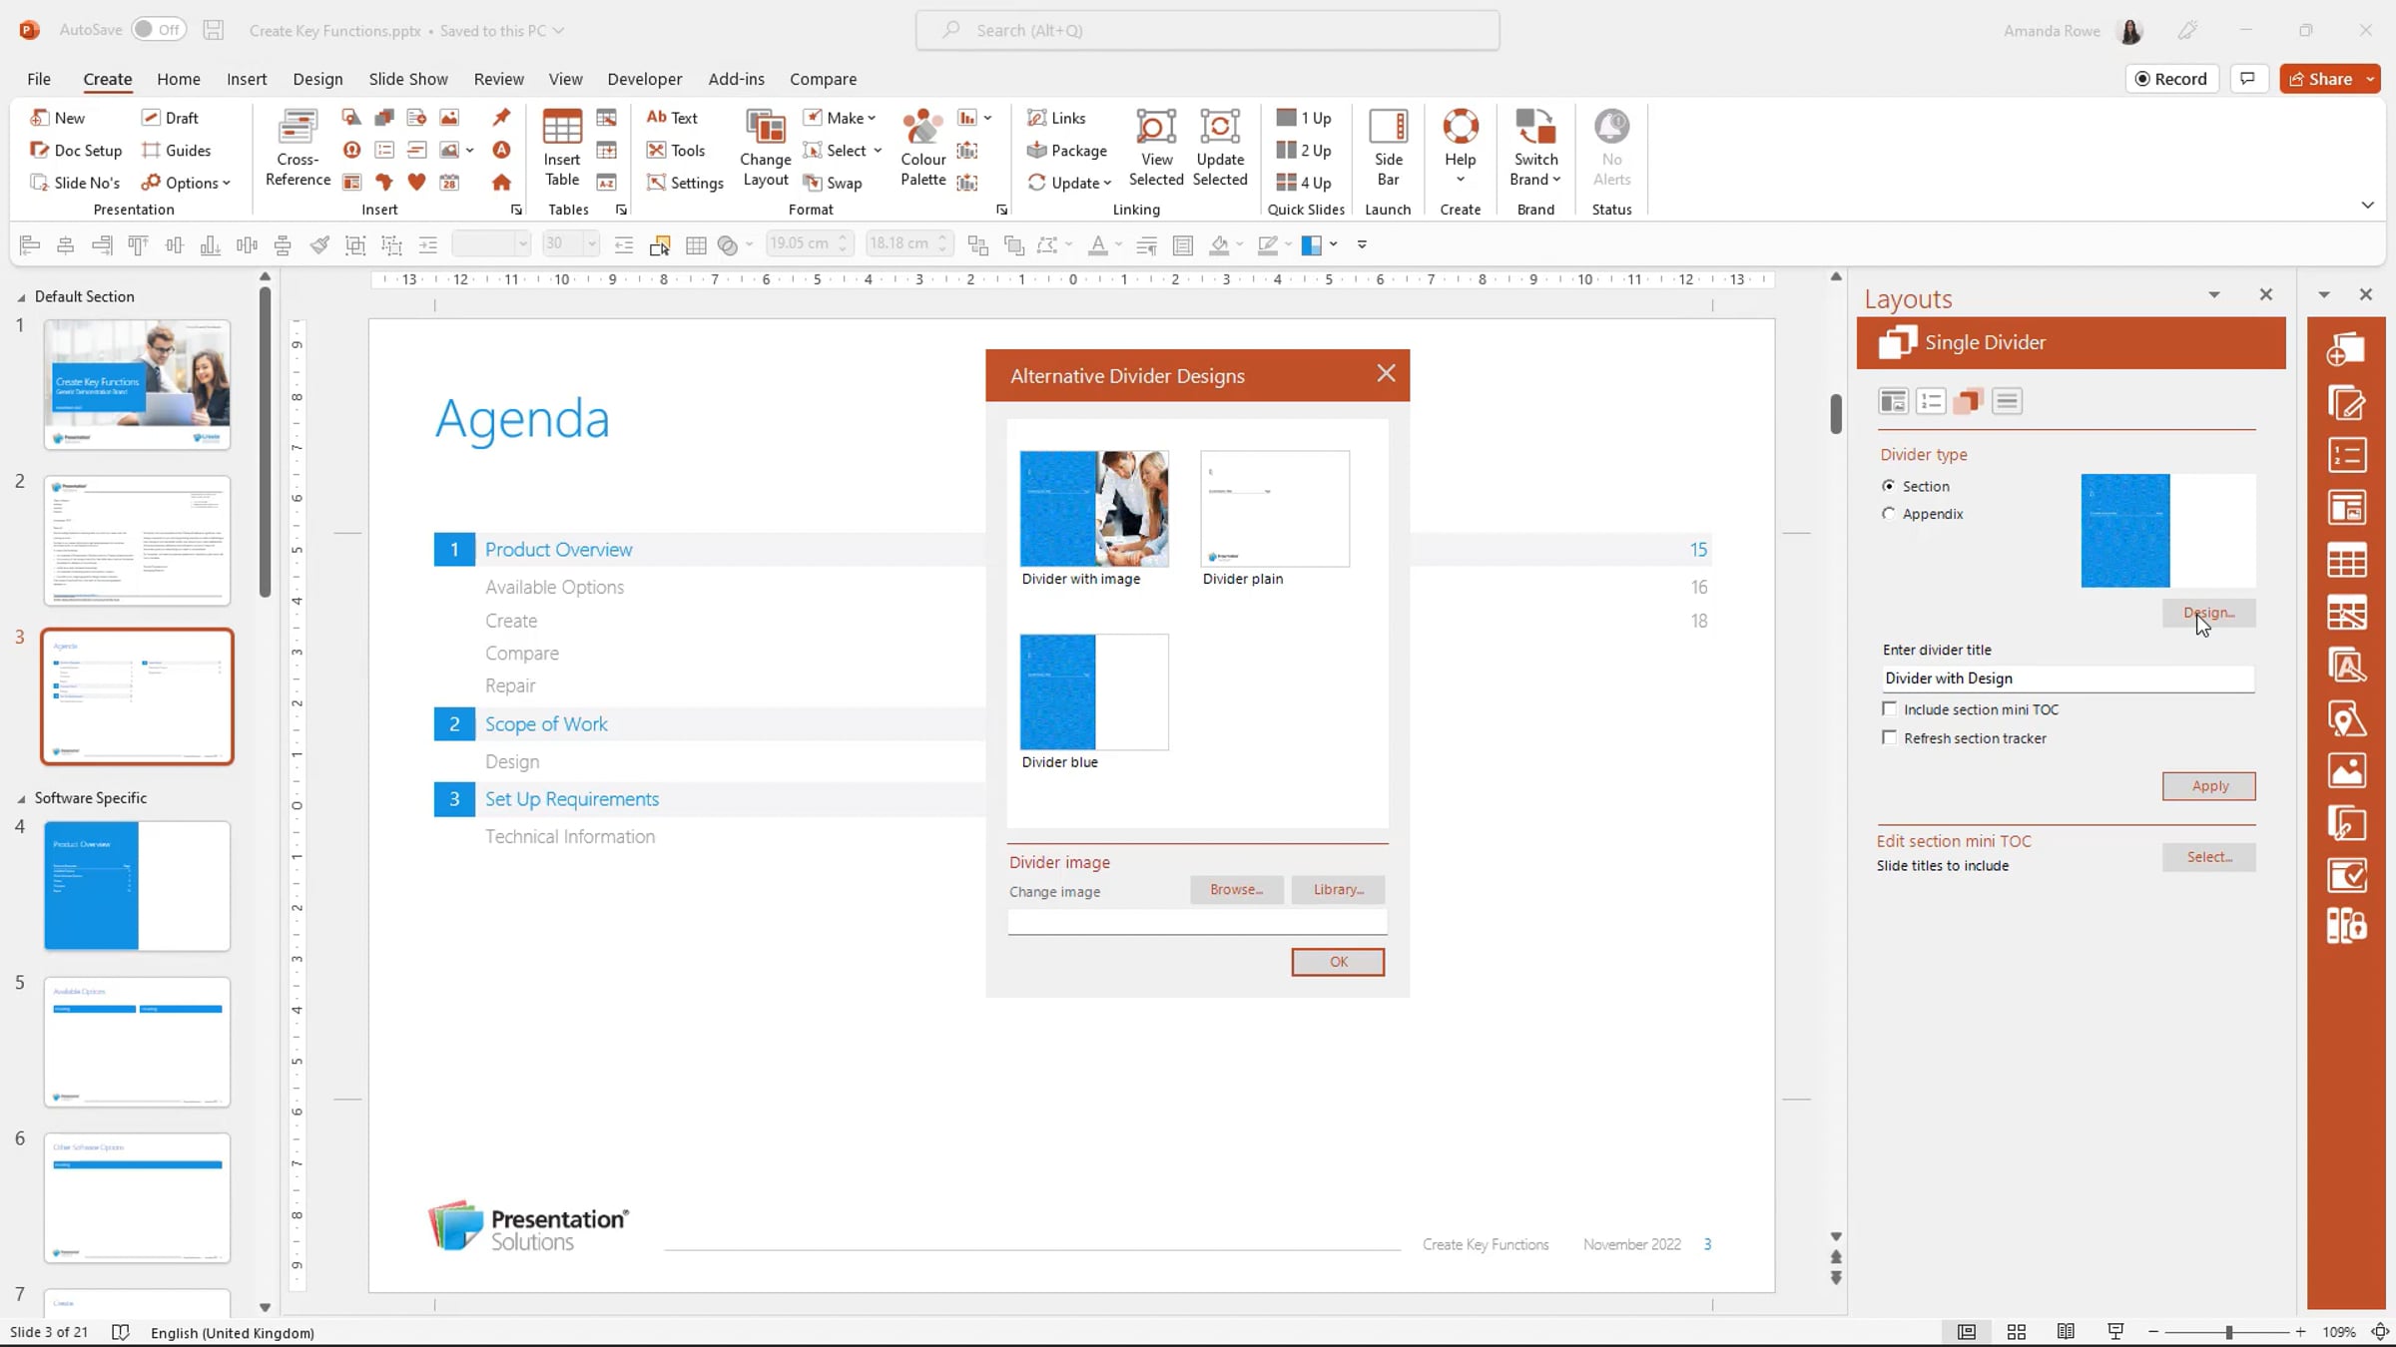Switch to the Developer tab
Image resolution: width=2396 pixels, height=1347 pixels.
coord(644,79)
